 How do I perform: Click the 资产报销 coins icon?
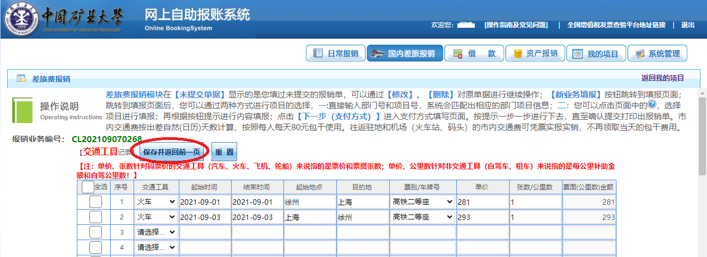516,53
